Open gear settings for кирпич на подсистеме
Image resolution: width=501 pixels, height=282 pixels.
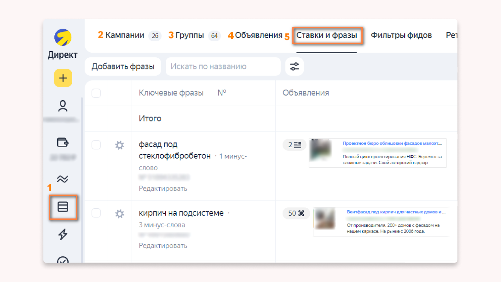pyautogui.click(x=120, y=214)
